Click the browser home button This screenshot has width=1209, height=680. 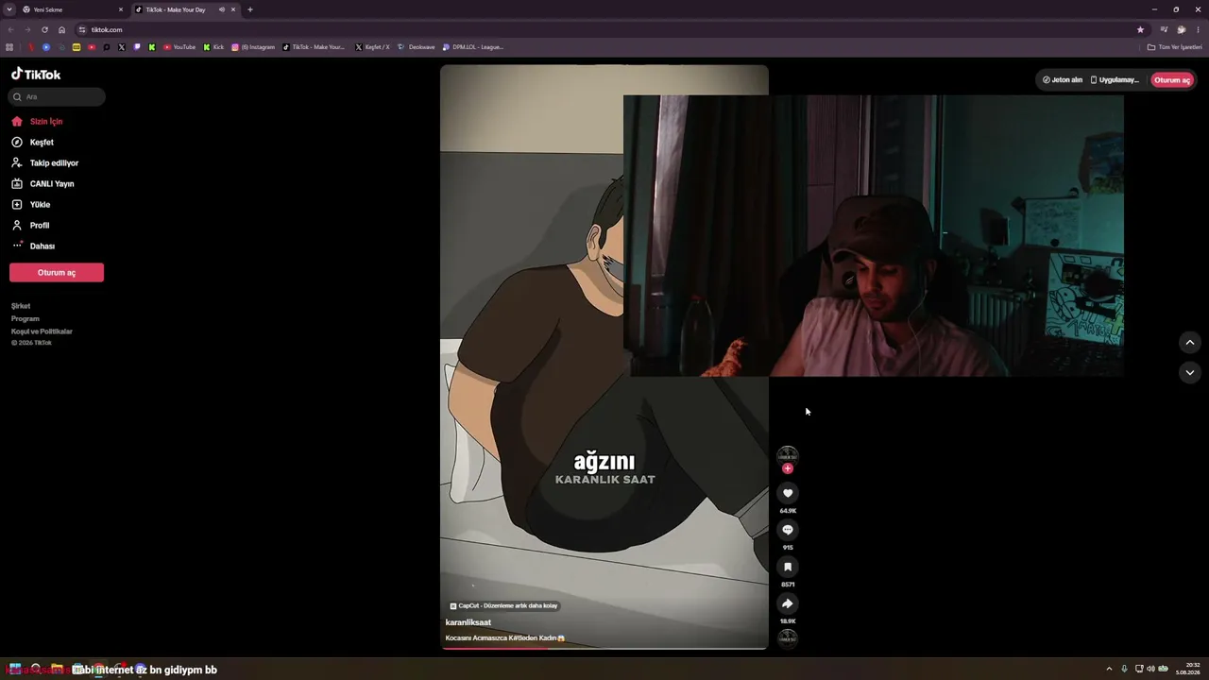62,30
